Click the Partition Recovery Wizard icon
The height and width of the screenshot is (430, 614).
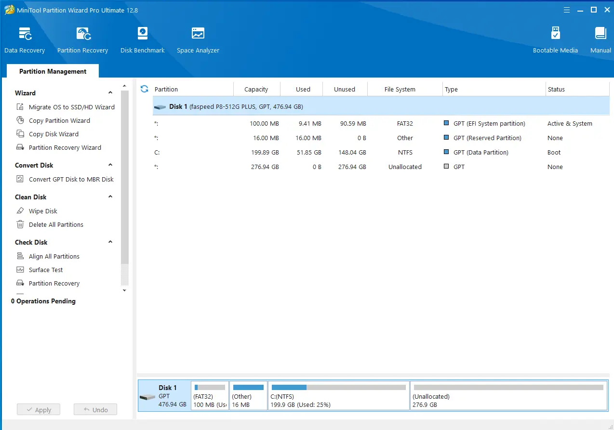click(20, 147)
